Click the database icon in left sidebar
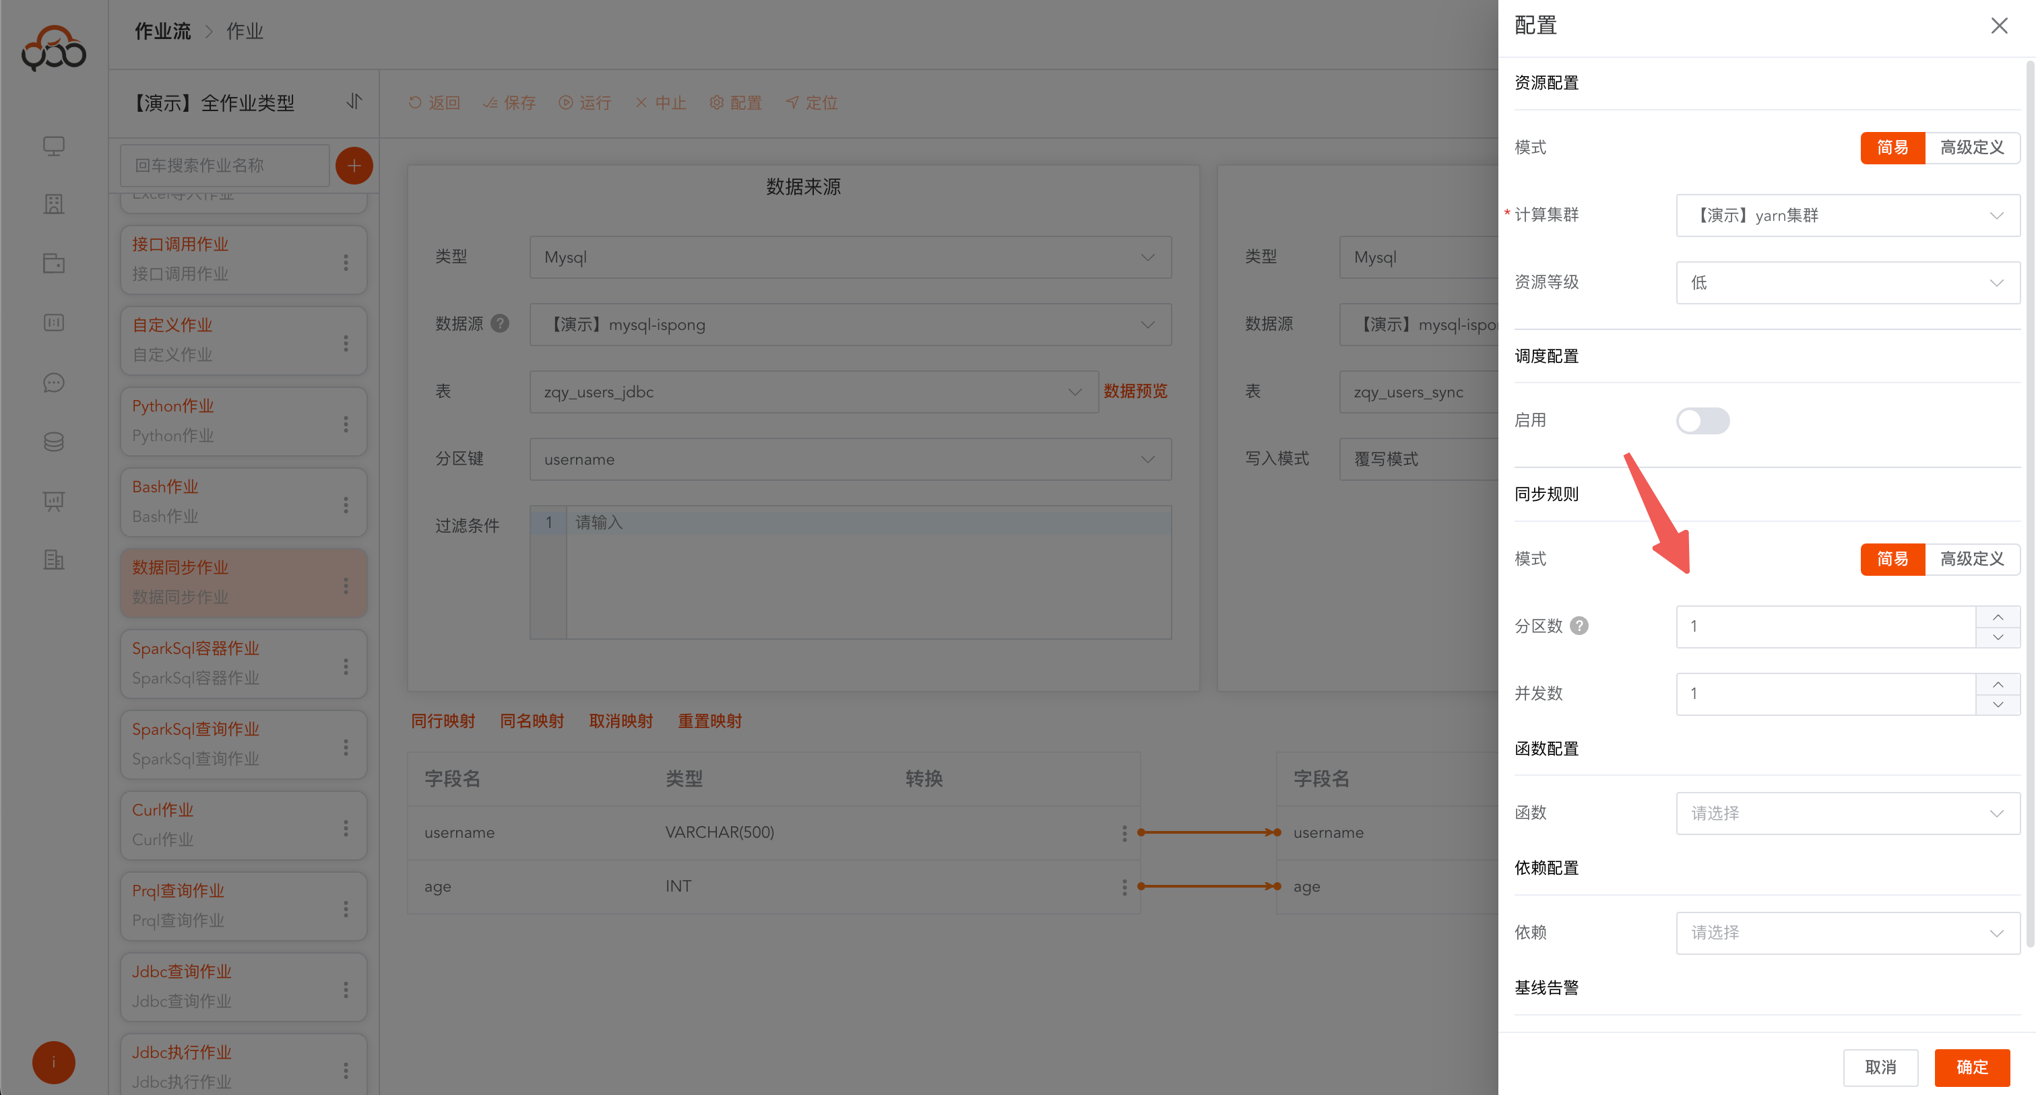This screenshot has height=1095, width=2036. tap(54, 442)
